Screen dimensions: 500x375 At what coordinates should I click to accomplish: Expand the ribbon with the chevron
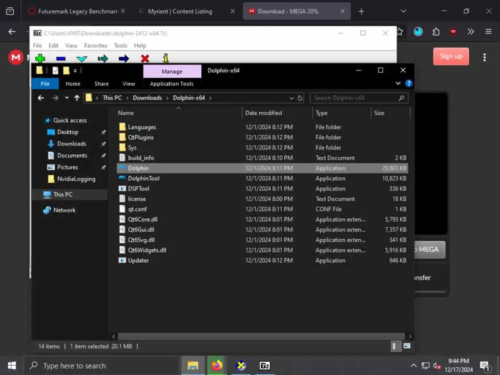(398, 83)
